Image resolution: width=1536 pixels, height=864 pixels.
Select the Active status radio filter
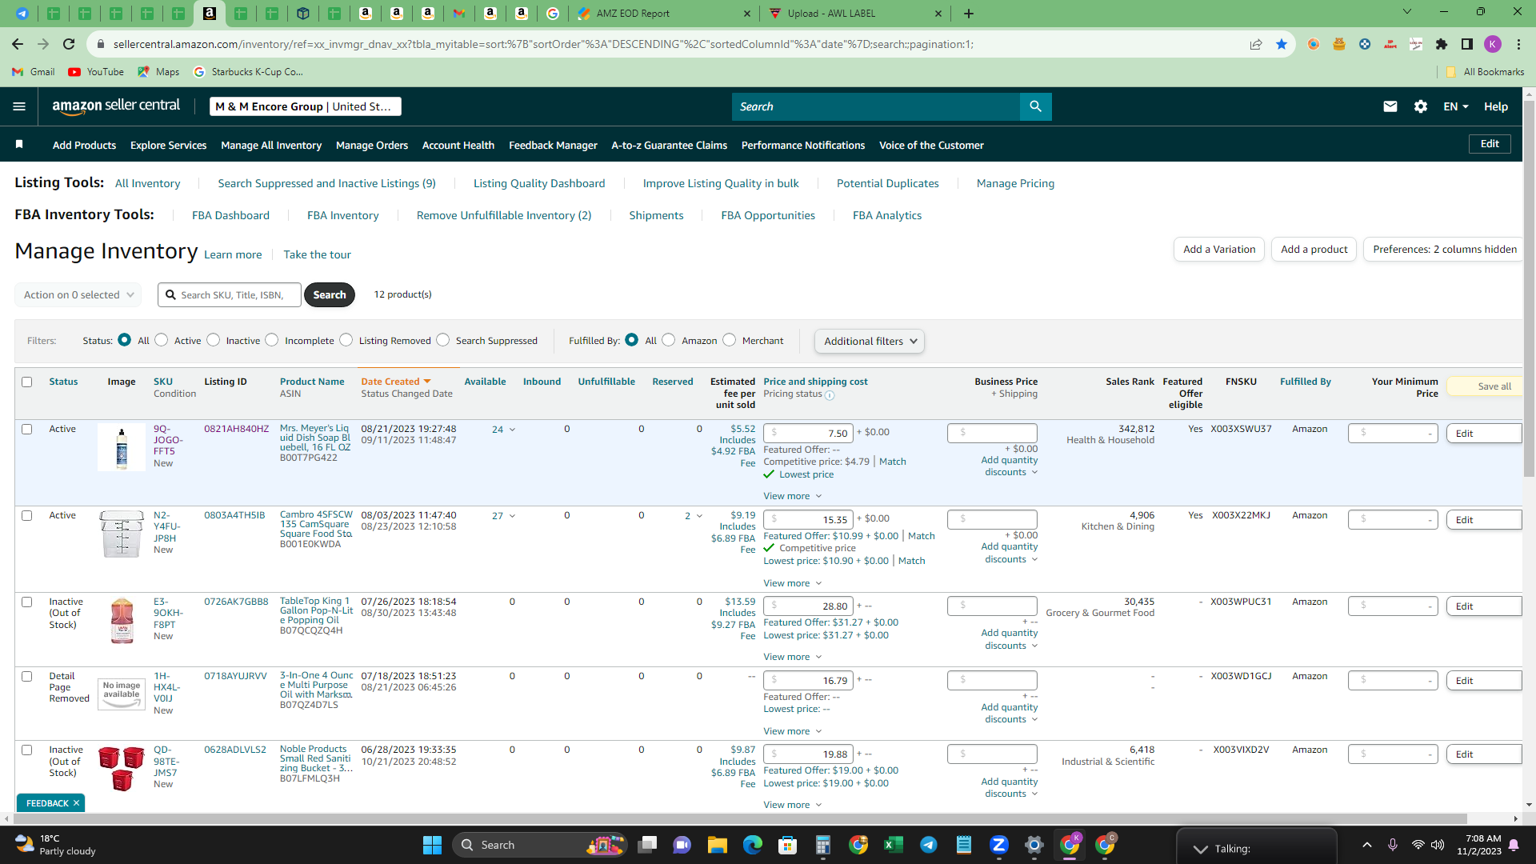pyautogui.click(x=162, y=340)
